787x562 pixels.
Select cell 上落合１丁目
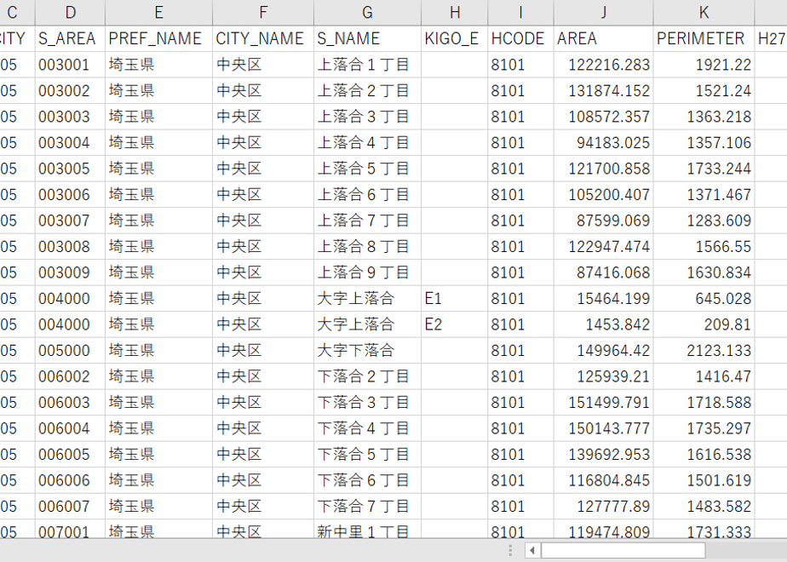click(367, 65)
